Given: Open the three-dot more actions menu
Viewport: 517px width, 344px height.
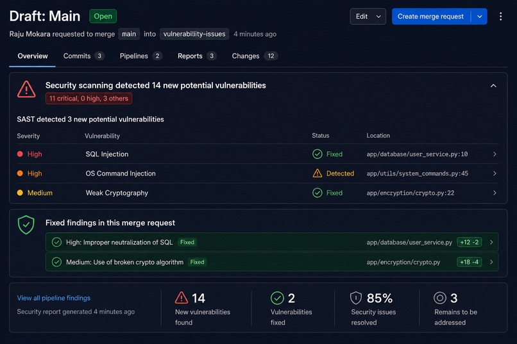Looking at the screenshot, I should (x=500, y=17).
